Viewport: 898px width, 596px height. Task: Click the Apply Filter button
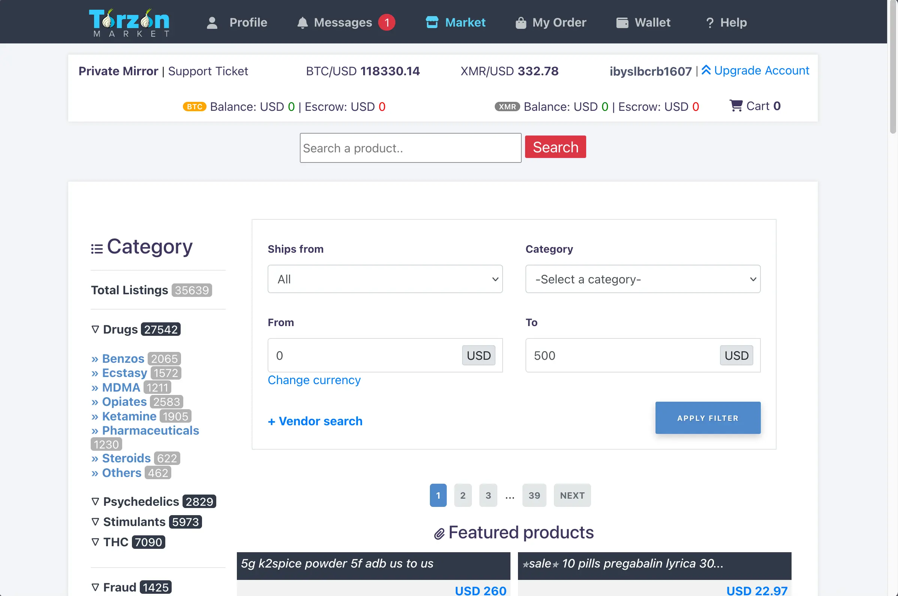[x=708, y=418]
